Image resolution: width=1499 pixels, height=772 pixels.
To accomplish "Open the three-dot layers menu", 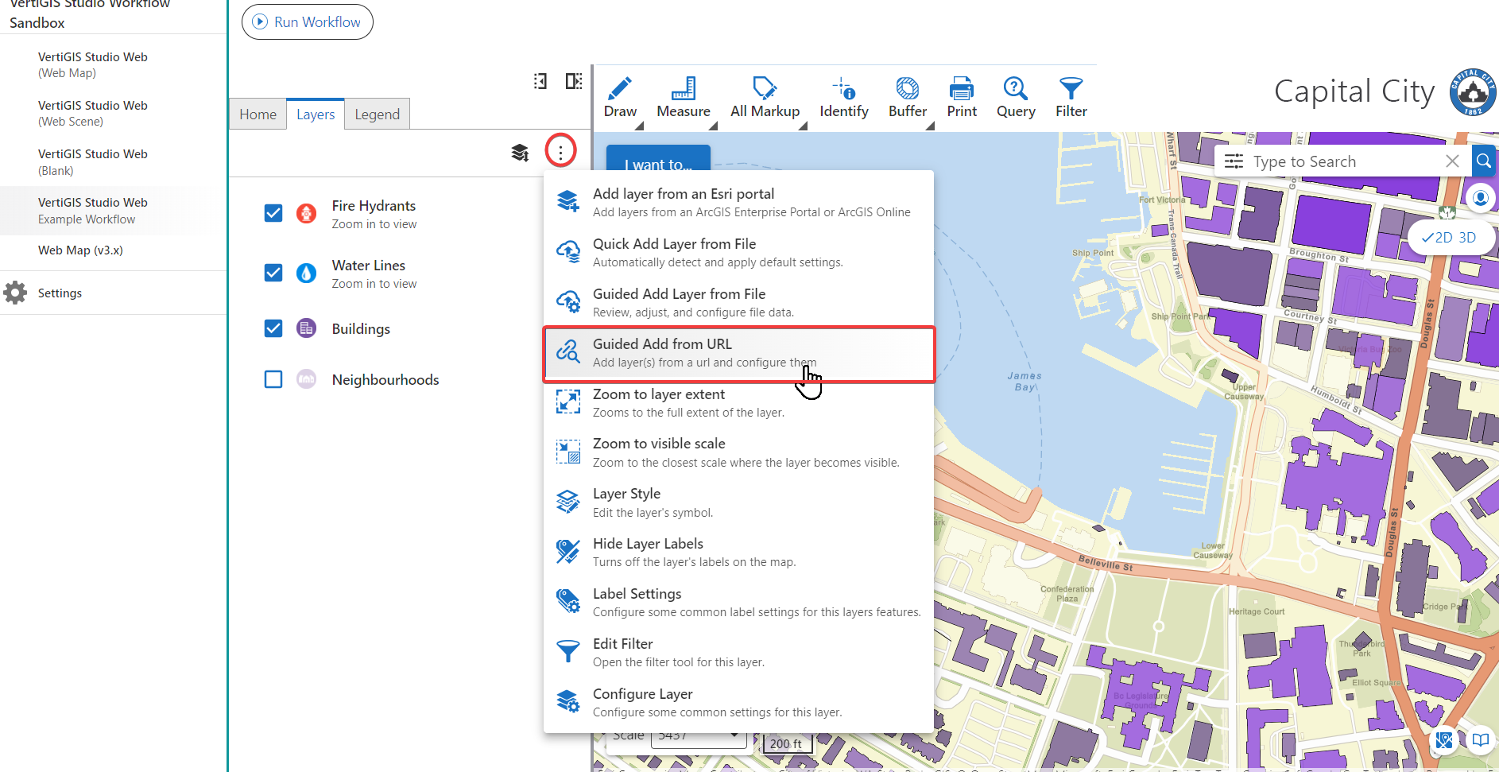I will (x=560, y=150).
